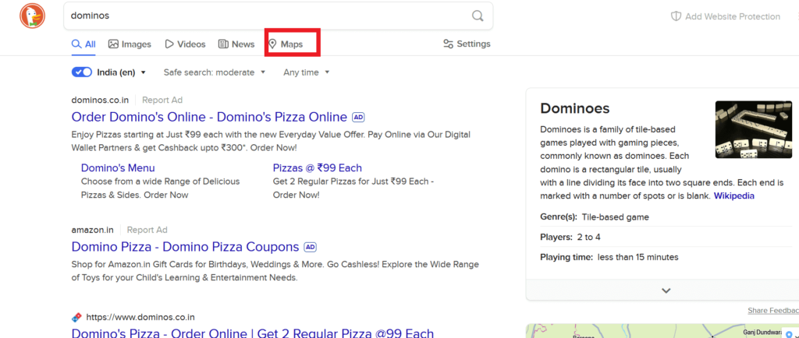This screenshot has height=338, width=799.
Task: Open the Domino's Pizza - Order Online result
Action: pos(252,333)
